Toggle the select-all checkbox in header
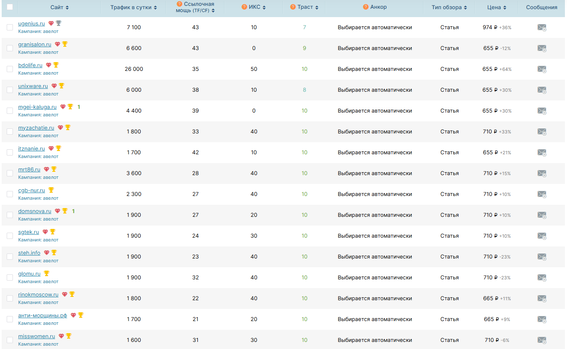Image resolution: width=567 pixels, height=349 pixels. [x=10, y=7]
